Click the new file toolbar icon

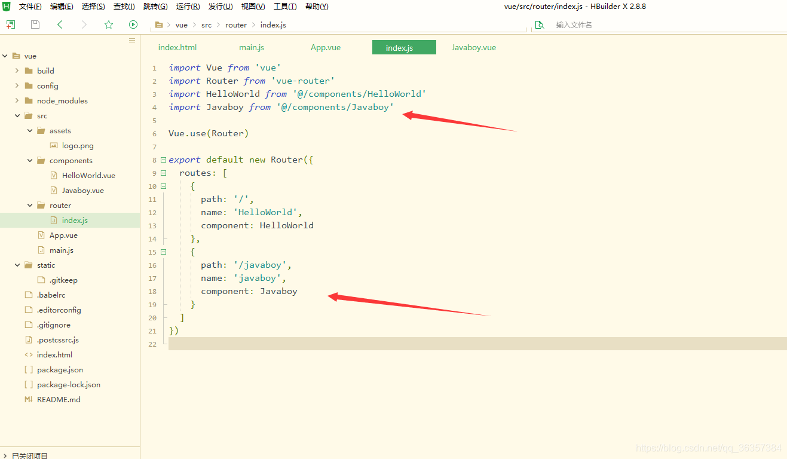[x=10, y=25]
